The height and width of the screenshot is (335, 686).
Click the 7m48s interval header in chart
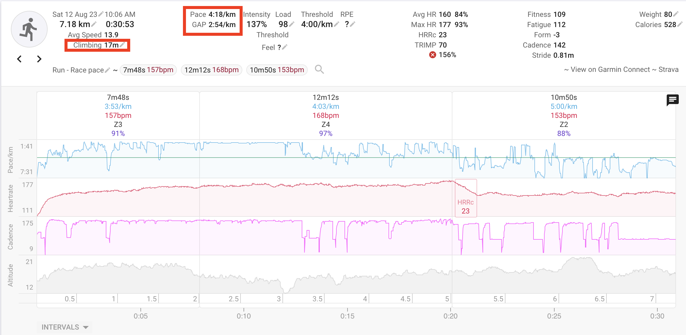[x=118, y=97]
